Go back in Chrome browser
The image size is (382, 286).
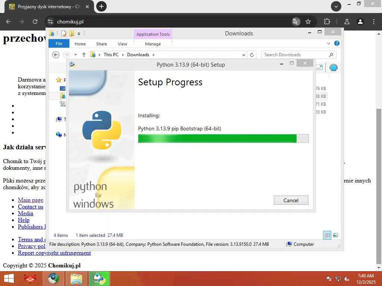click(x=8, y=22)
